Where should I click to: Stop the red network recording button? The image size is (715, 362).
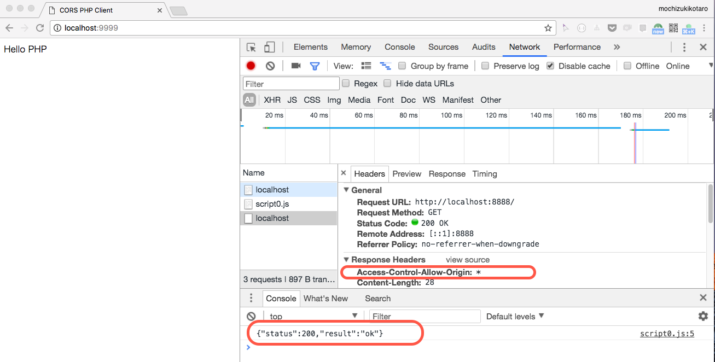pos(251,66)
